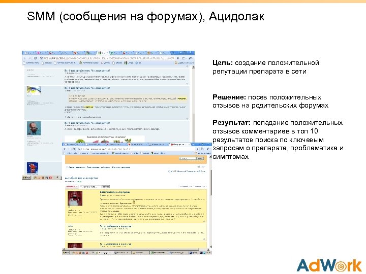Open a new tab in lower browser window
The image size is (366, 274).
pos(192,145)
